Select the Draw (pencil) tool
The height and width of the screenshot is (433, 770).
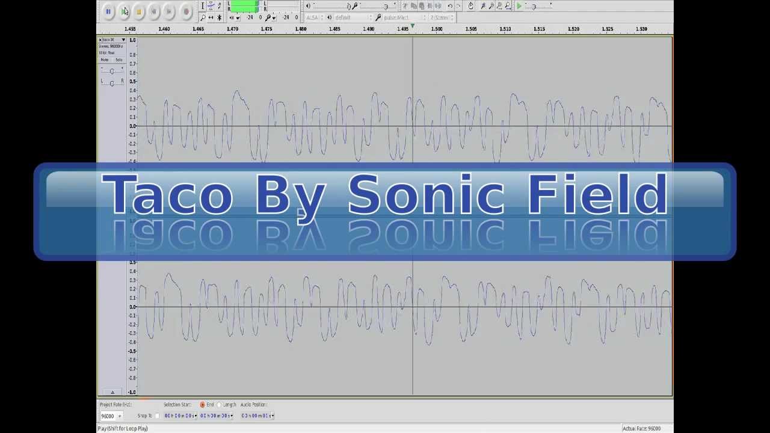[219, 6]
